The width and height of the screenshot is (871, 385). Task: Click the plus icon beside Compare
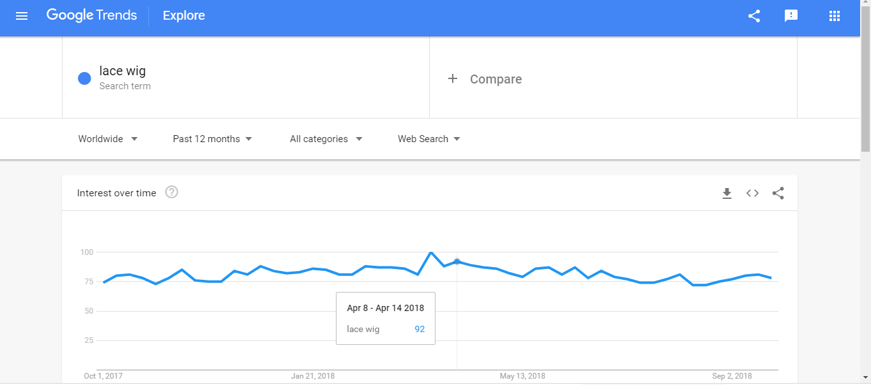tap(453, 79)
